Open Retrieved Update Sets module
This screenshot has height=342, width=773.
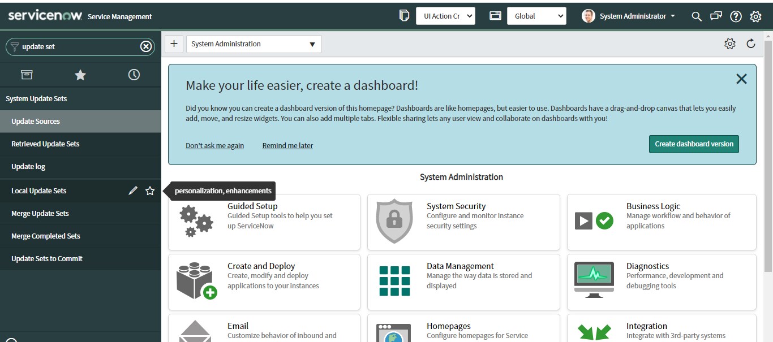(x=80, y=144)
